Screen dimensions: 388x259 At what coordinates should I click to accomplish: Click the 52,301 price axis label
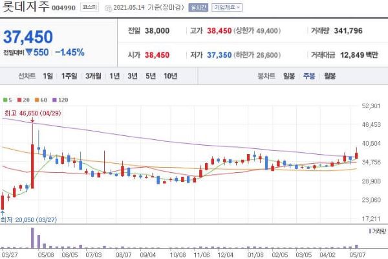pos(371,106)
